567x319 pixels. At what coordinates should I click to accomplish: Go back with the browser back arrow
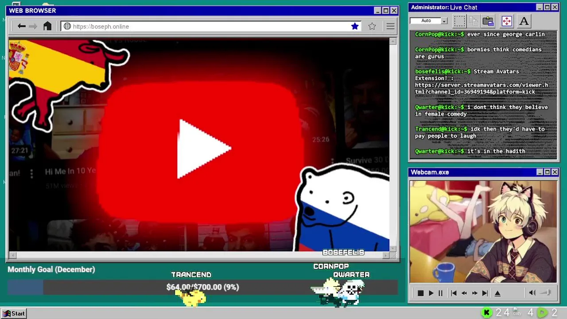pos(21,26)
